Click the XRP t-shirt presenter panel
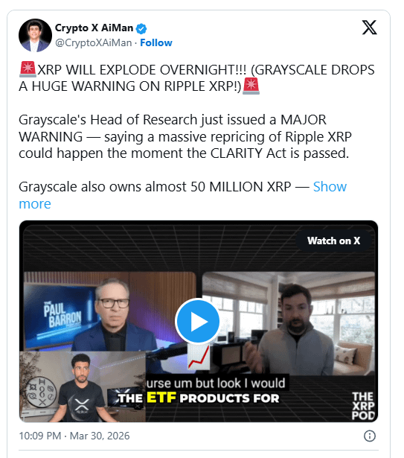 click(83, 387)
